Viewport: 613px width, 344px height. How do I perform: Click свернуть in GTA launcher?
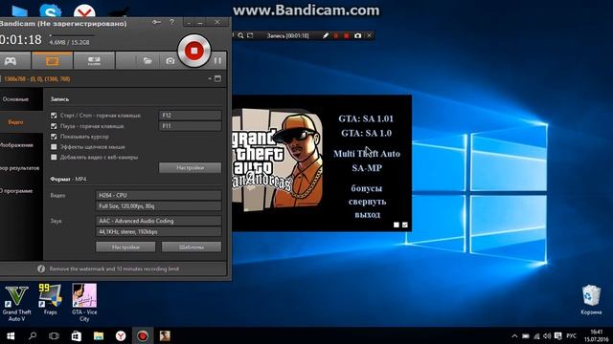(368, 202)
